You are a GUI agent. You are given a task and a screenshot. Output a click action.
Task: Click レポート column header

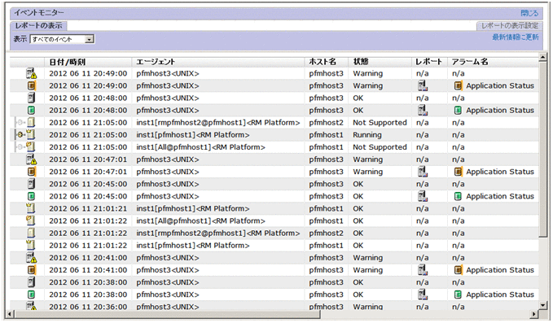point(428,62)
